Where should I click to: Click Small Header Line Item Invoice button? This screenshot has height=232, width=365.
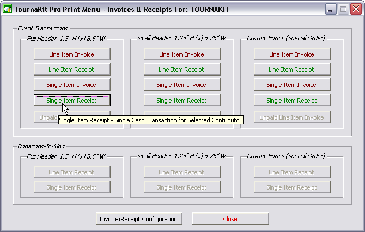point(182,54)
